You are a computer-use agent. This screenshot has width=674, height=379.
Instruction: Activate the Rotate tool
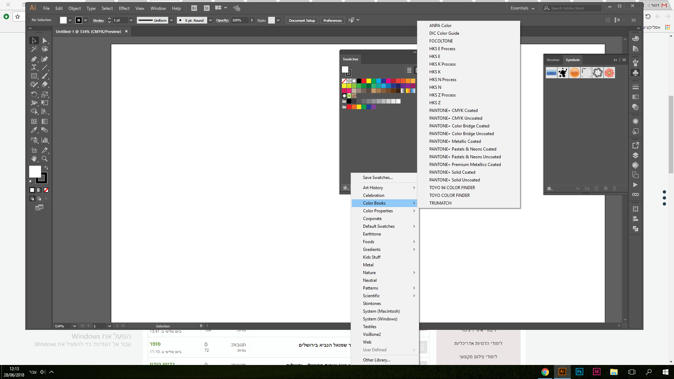click(34, 94)
